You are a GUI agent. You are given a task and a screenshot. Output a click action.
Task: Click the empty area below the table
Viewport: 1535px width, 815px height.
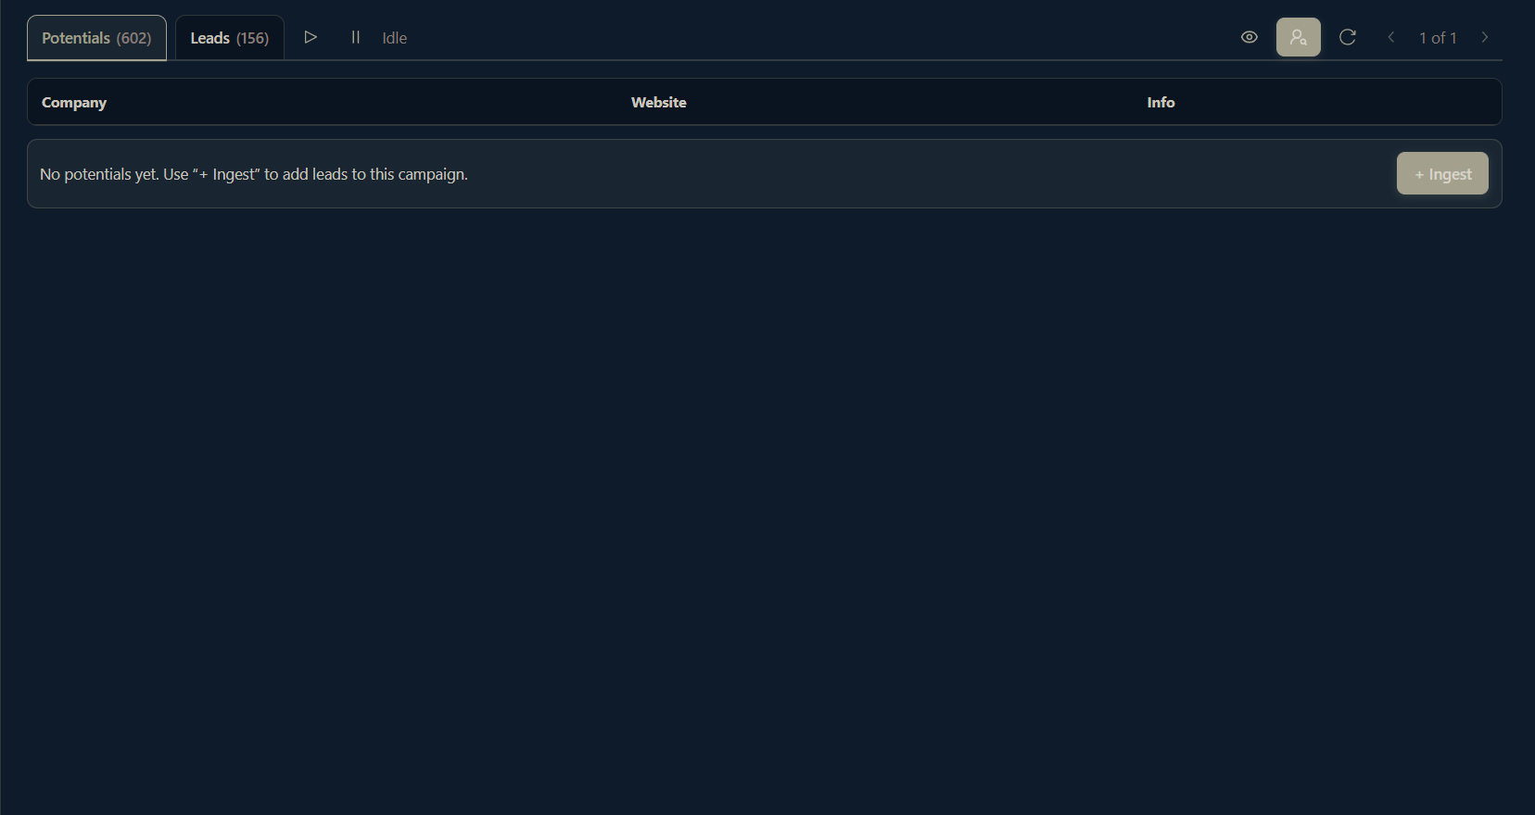click(x=766, y=509)
